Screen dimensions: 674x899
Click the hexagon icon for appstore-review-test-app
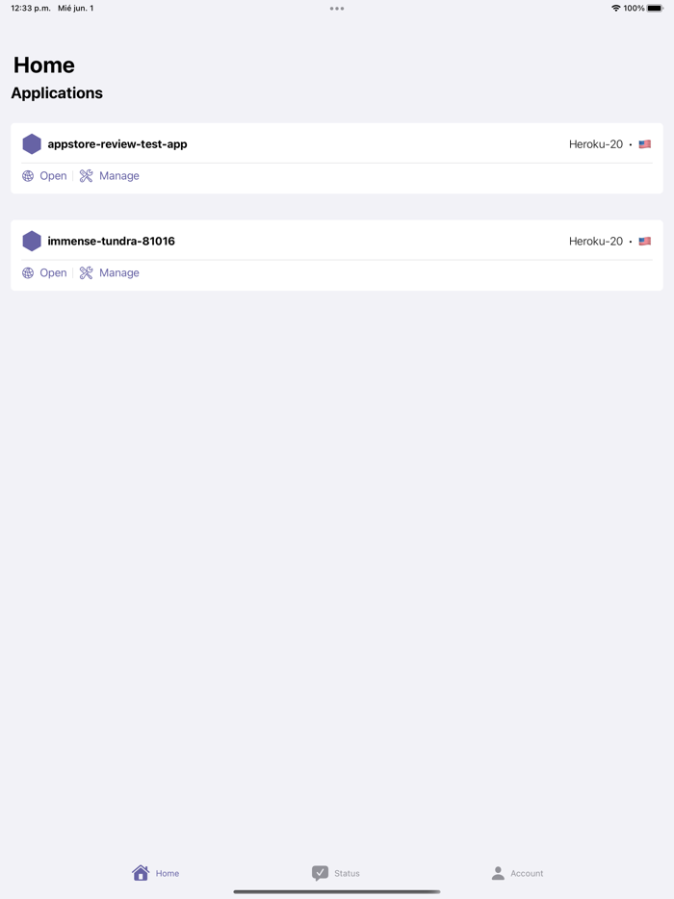coord(32,144)
